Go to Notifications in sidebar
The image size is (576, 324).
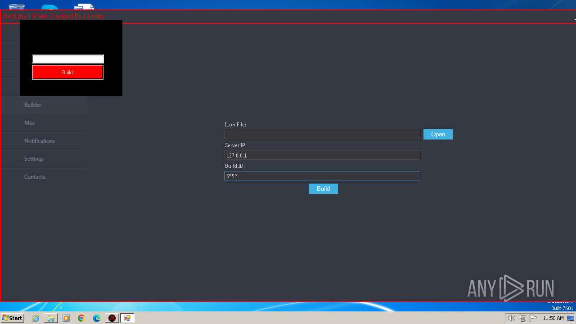[44, 141]
